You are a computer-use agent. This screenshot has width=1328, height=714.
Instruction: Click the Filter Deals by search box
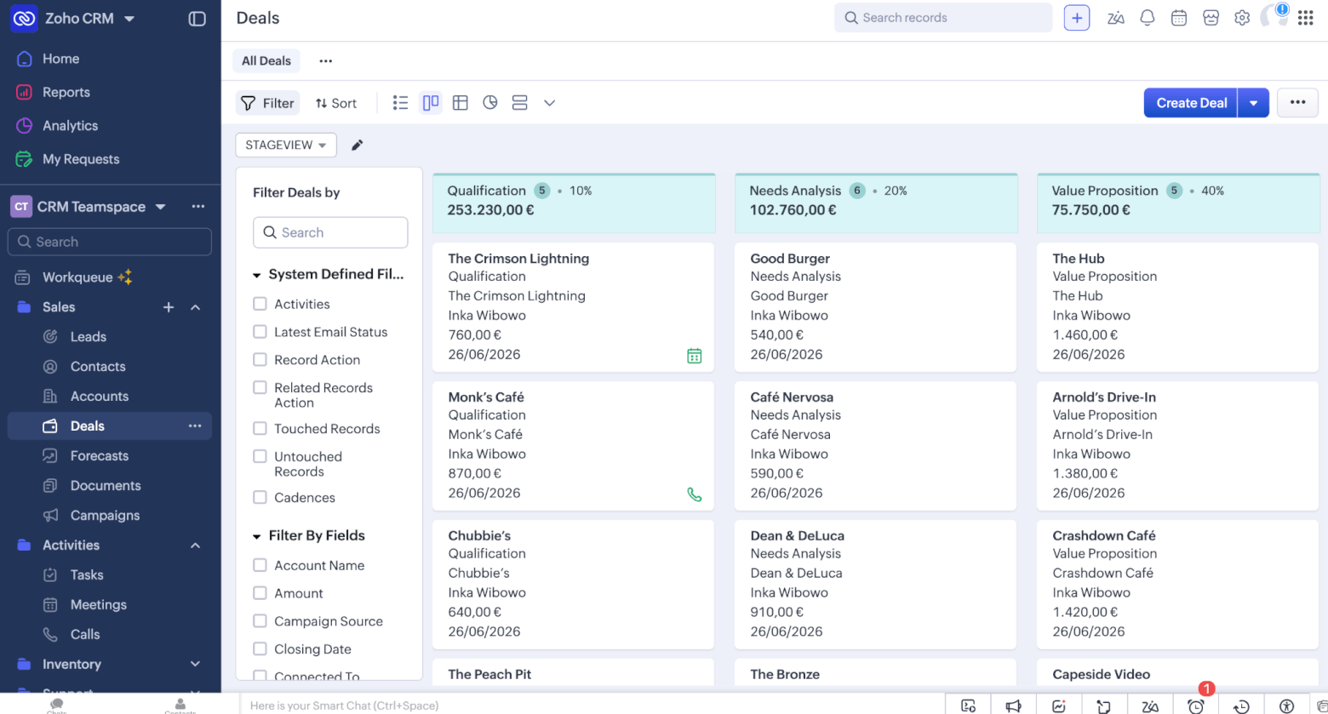point(330,232)
